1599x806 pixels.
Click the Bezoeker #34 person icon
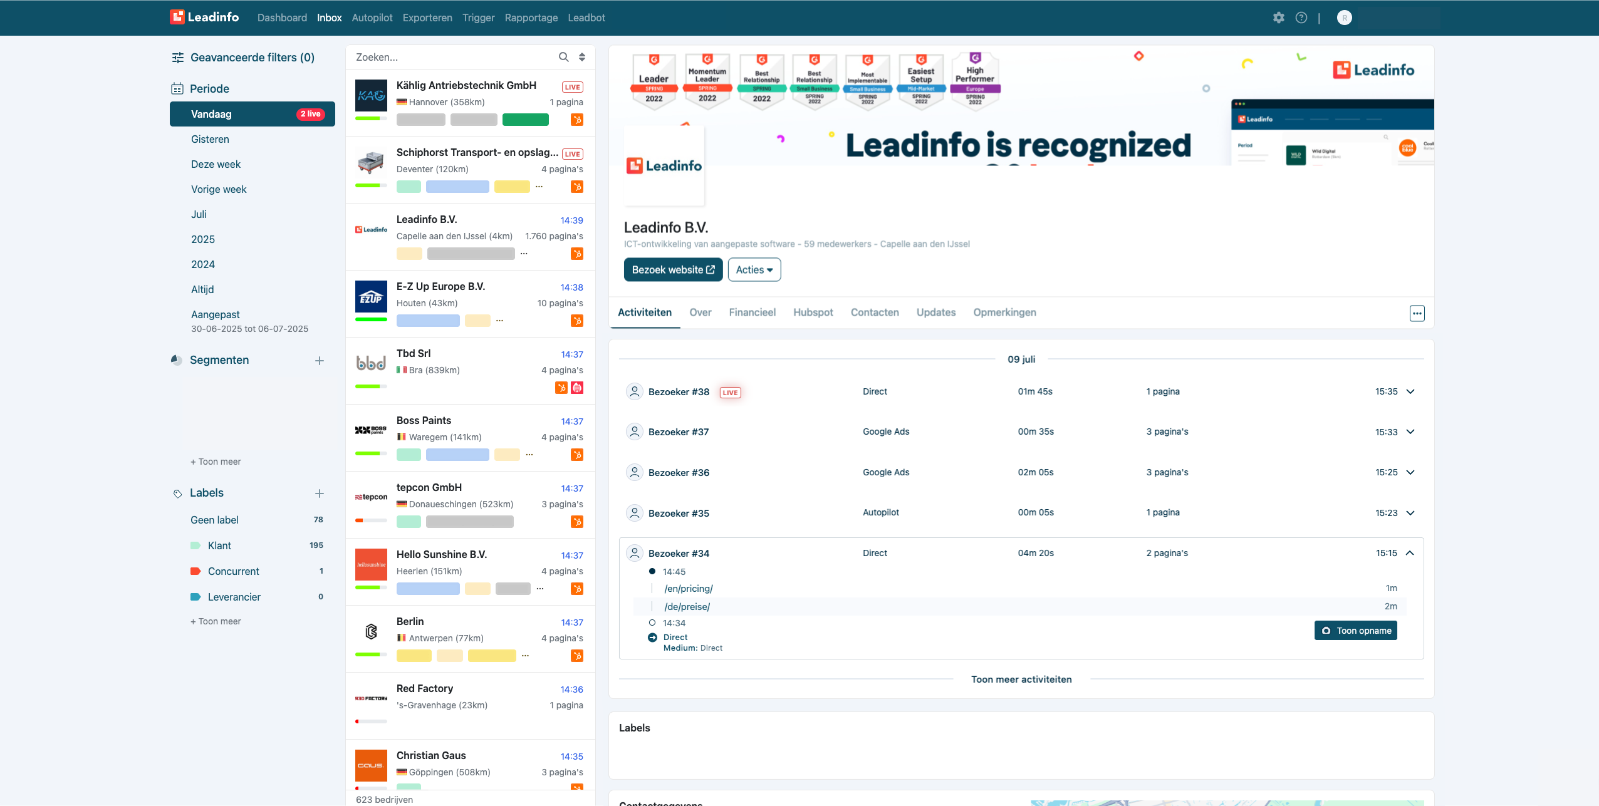[635, 553]
